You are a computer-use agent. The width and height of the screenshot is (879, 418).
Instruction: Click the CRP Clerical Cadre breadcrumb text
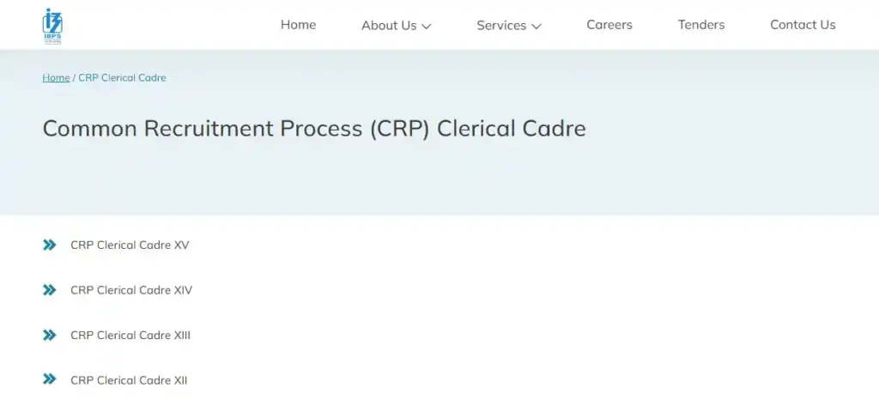point(122,78)
